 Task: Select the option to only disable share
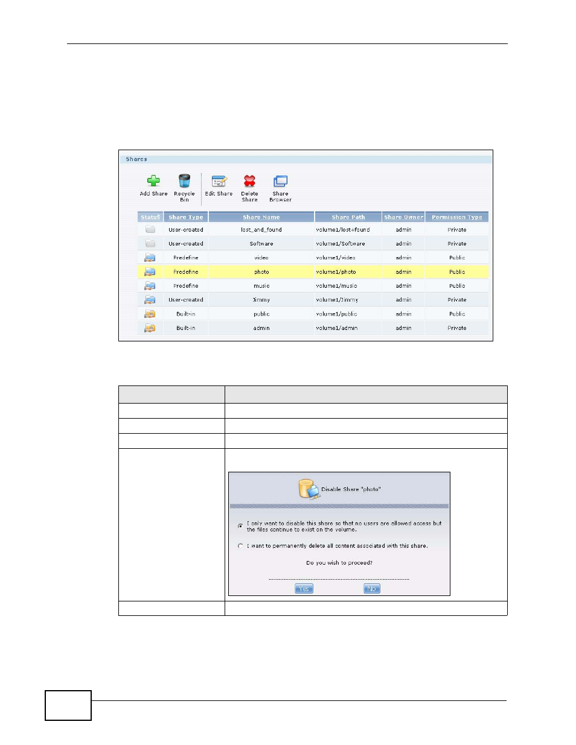240,526
